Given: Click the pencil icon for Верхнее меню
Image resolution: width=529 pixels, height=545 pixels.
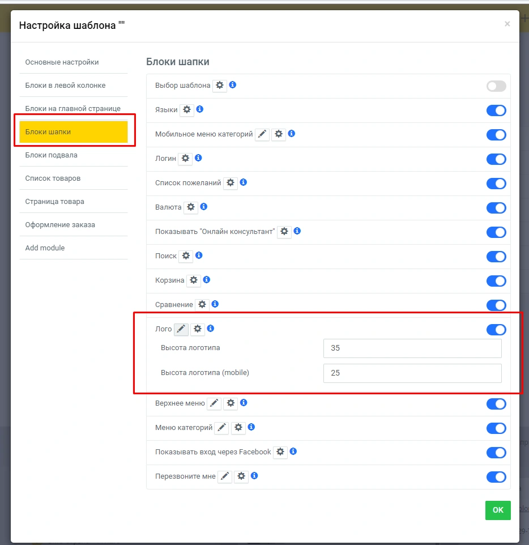Looking at the screenshot, I should point(214,403).
